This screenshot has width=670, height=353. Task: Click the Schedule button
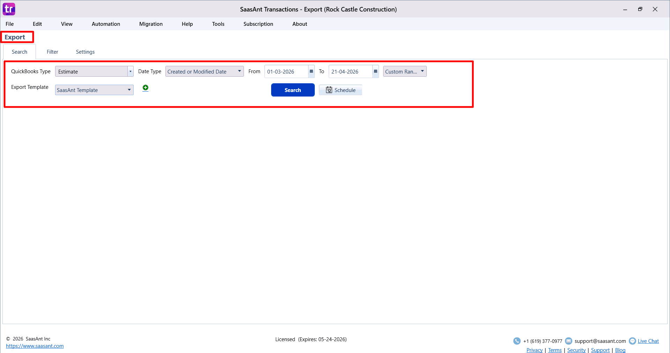pyautogui.click(x=341, y=90)
